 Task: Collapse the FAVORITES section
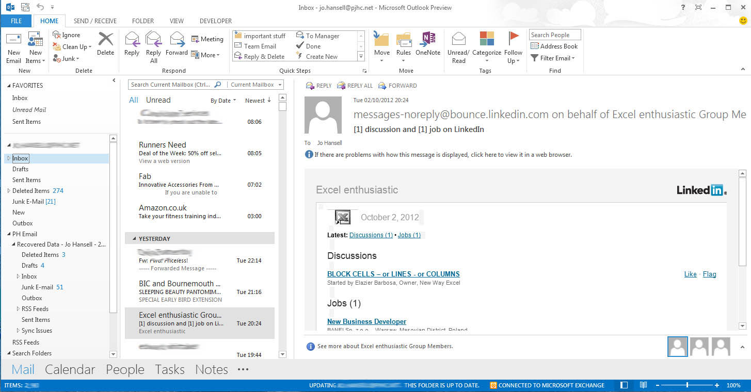(x=9, y=86)
